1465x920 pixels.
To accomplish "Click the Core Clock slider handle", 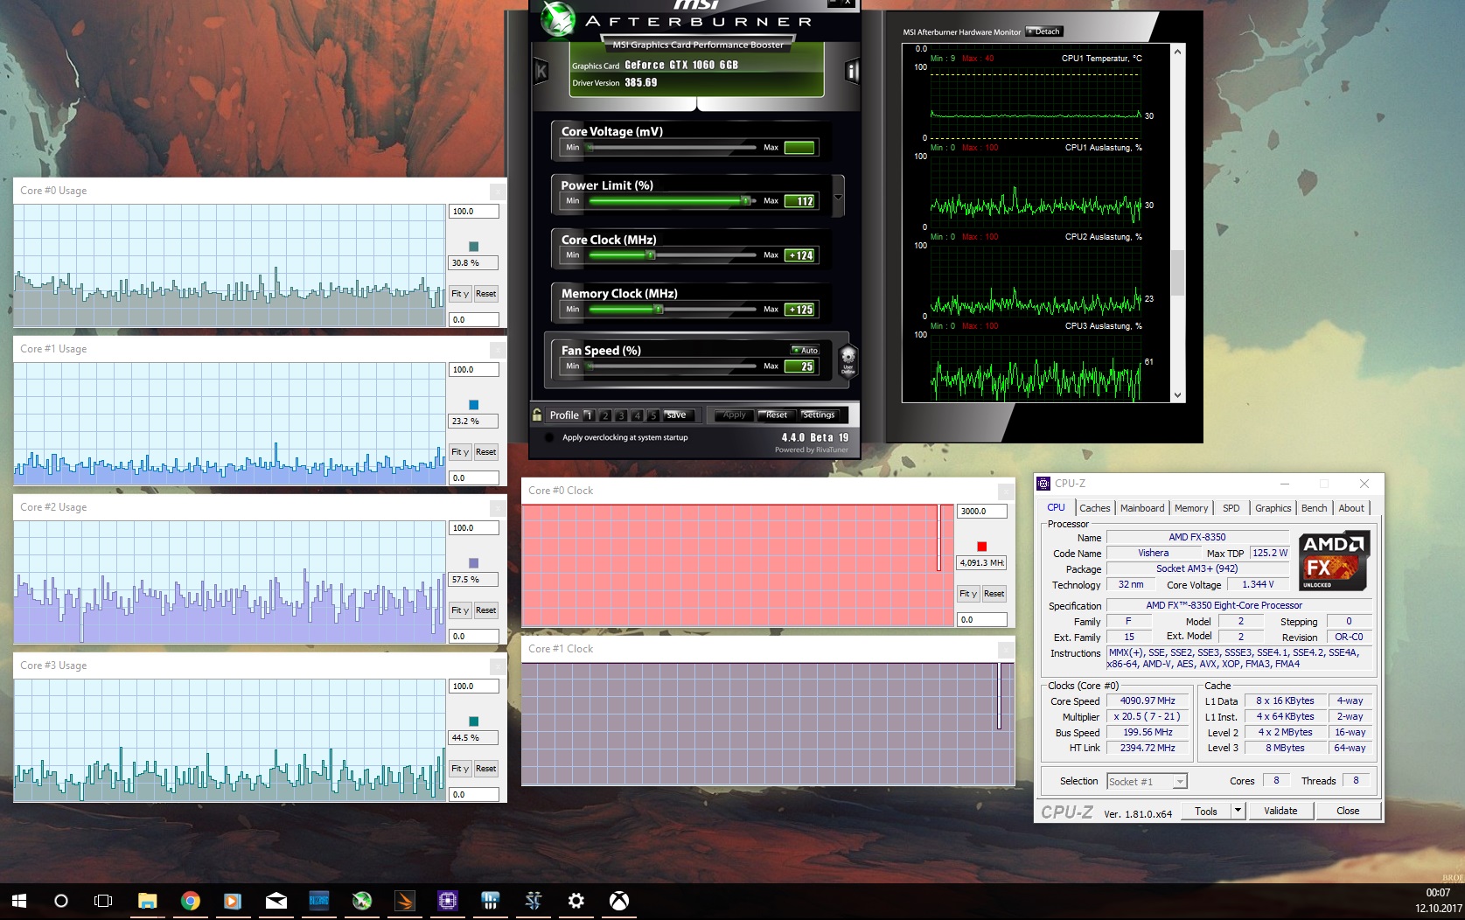I will pyautogui.click(x=650, y=255).
